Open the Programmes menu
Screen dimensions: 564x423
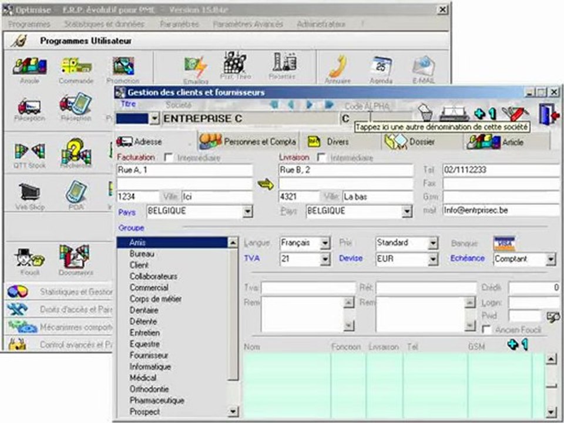point(29,24)
